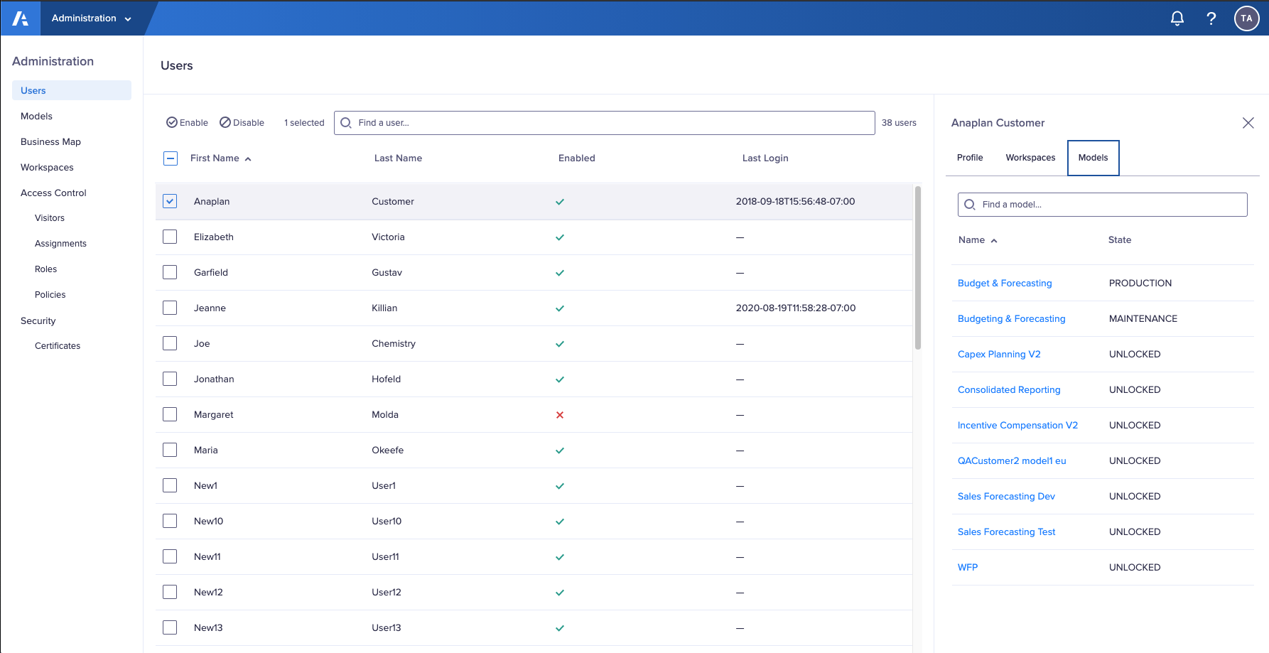Screen dimensions: 1269x653
Task: Click the red disabled X for Margaret Molda
Action: (x=560, y=415)
